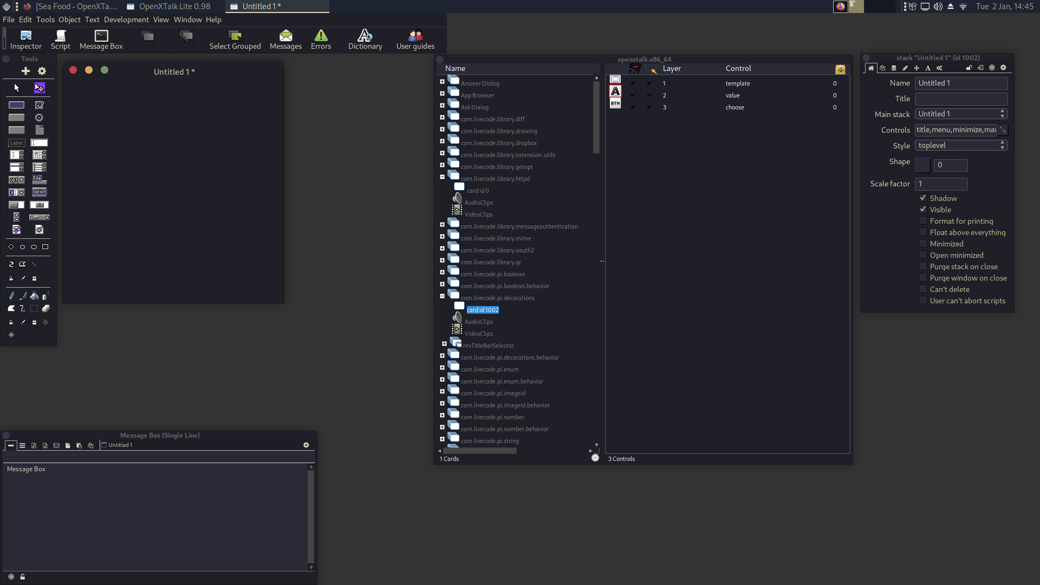The height and width of the screenshot is (585, 1040).
Task: Expand the Answer Dialog stack
Action: pyautogui.click(x=442, y=82)
